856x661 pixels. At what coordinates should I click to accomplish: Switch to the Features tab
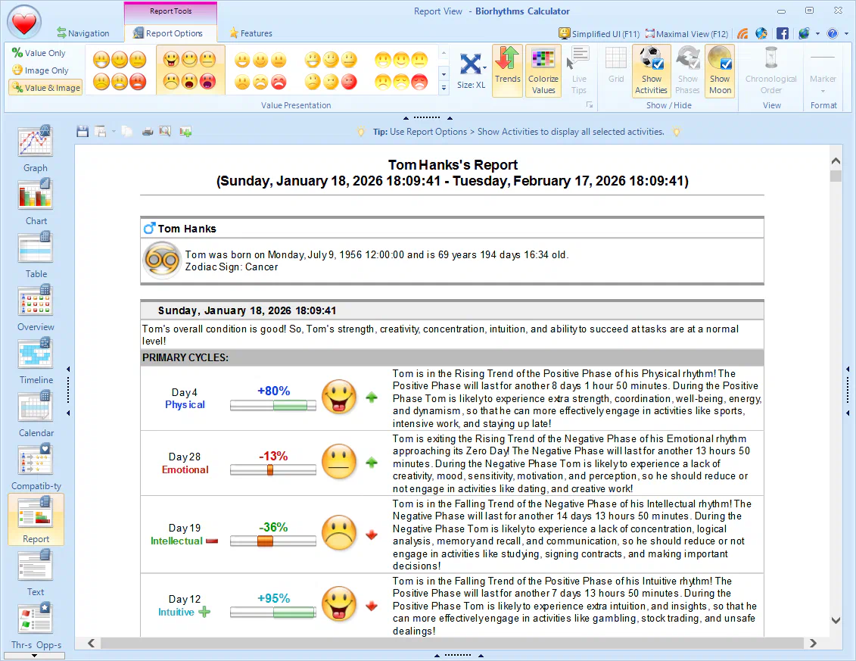click(250, 33)
